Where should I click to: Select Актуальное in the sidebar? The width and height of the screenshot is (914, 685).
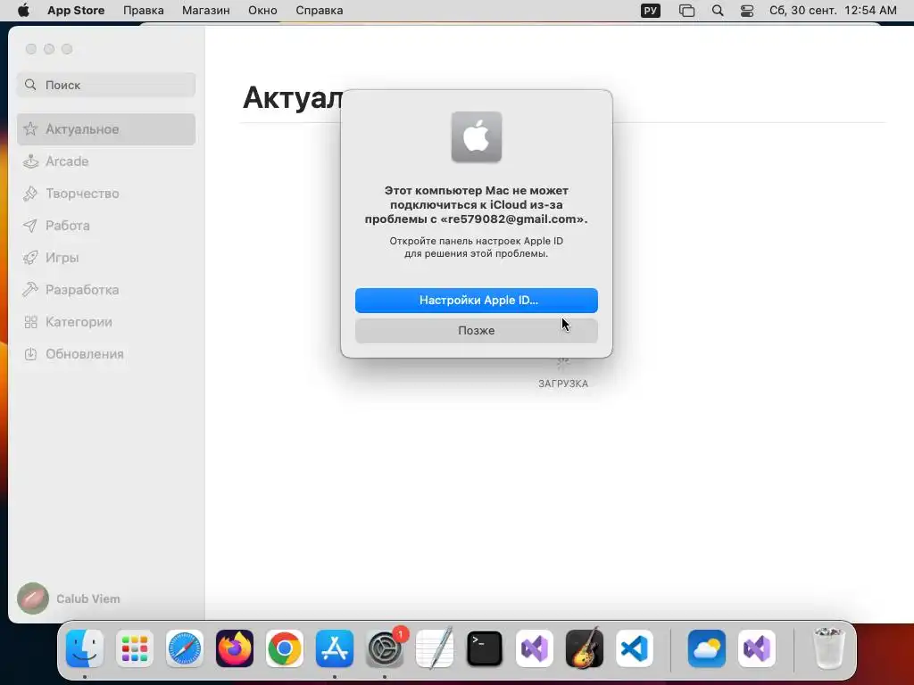coord(106,129)
